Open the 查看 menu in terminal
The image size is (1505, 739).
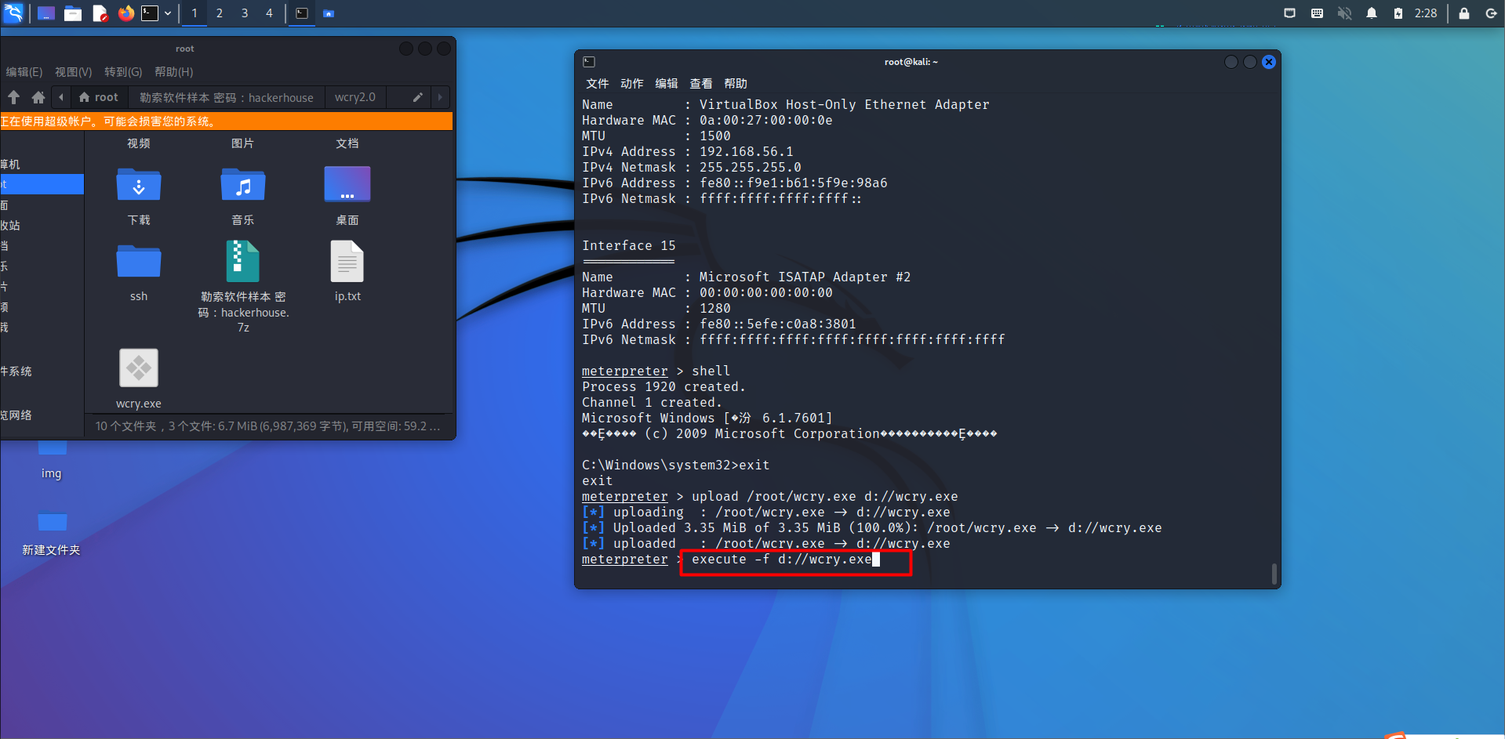pyautogui.click(x=701, y=84)
